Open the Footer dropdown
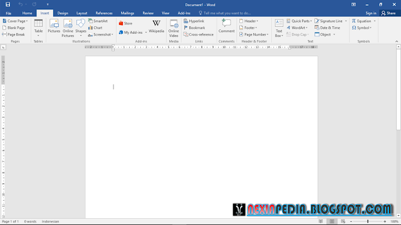 click(248, 27)
